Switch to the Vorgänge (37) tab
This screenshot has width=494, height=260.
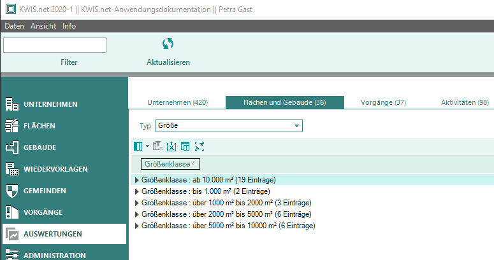[383, 103]
